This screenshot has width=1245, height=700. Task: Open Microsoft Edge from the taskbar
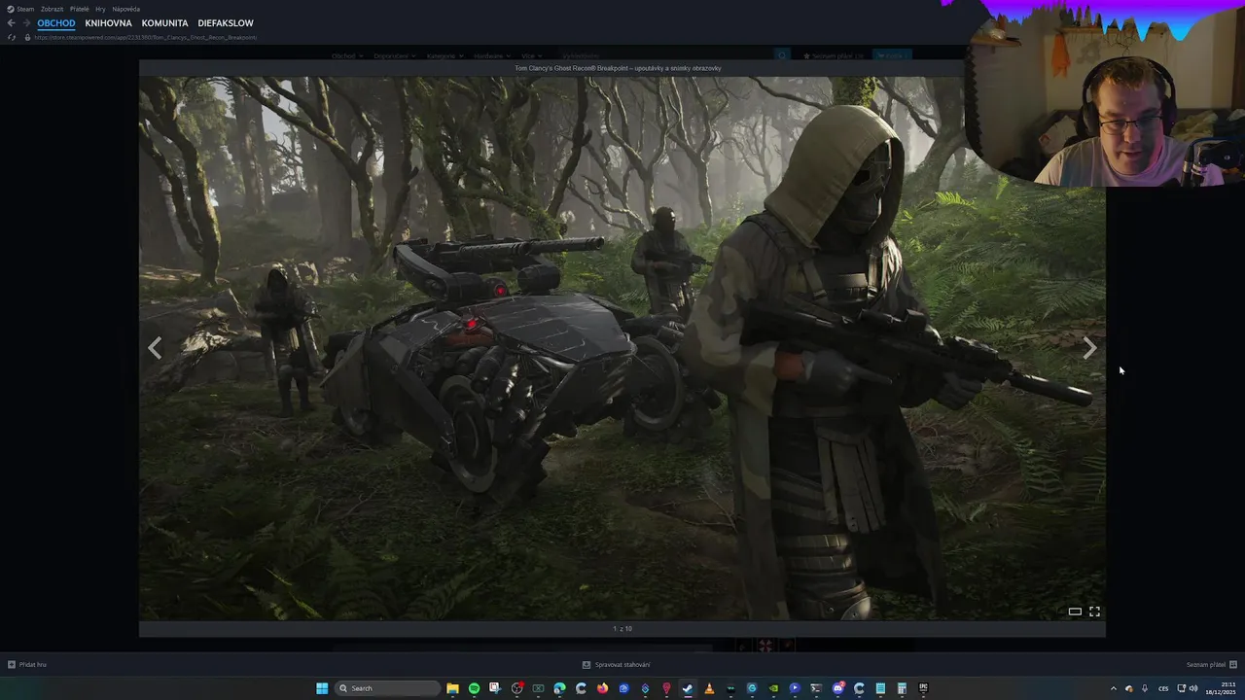point(559,688)
